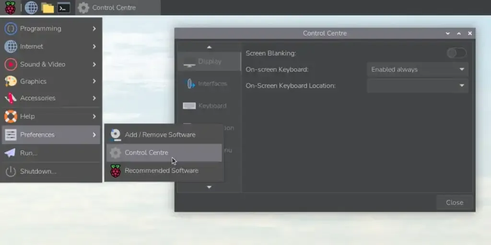Click the sidebar scroll up arrow

(209, 47)
